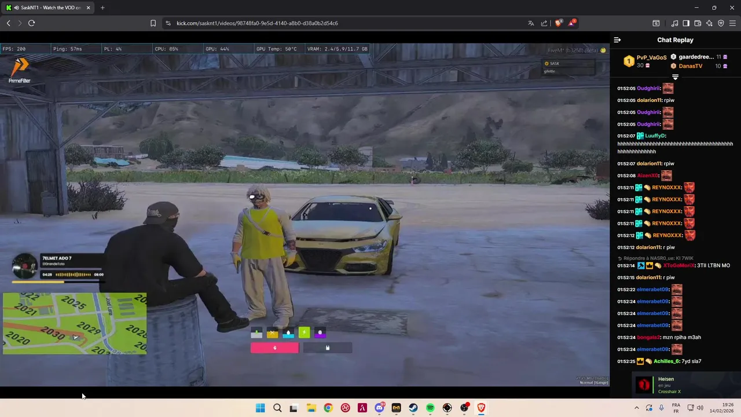Image resolution: width=741 pixels, height=417 pixels.
Task: Open gaardedree second gifter profile
Action: (696, 57)
